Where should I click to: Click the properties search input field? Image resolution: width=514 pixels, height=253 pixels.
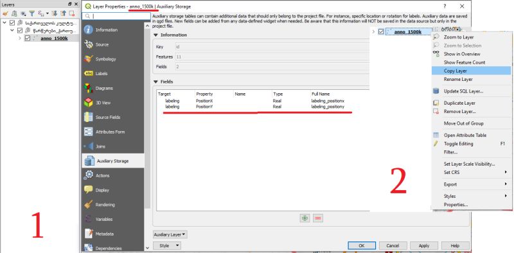pos(117,16)
